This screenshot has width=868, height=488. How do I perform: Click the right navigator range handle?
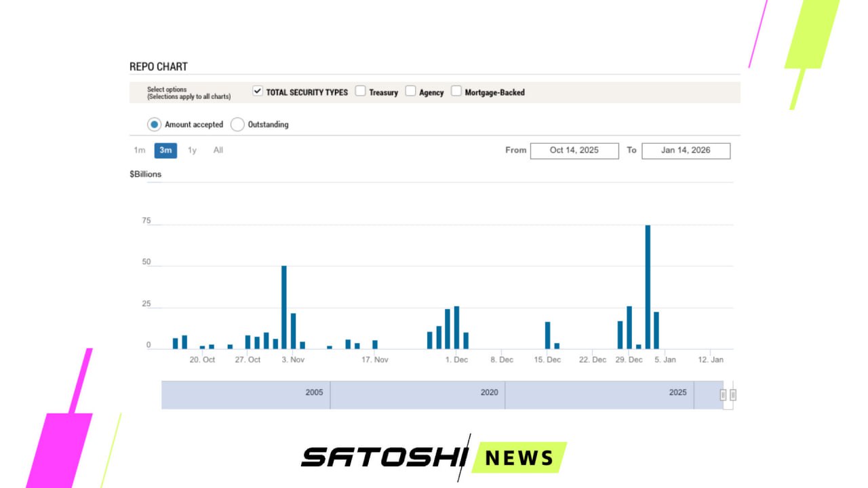733,395
